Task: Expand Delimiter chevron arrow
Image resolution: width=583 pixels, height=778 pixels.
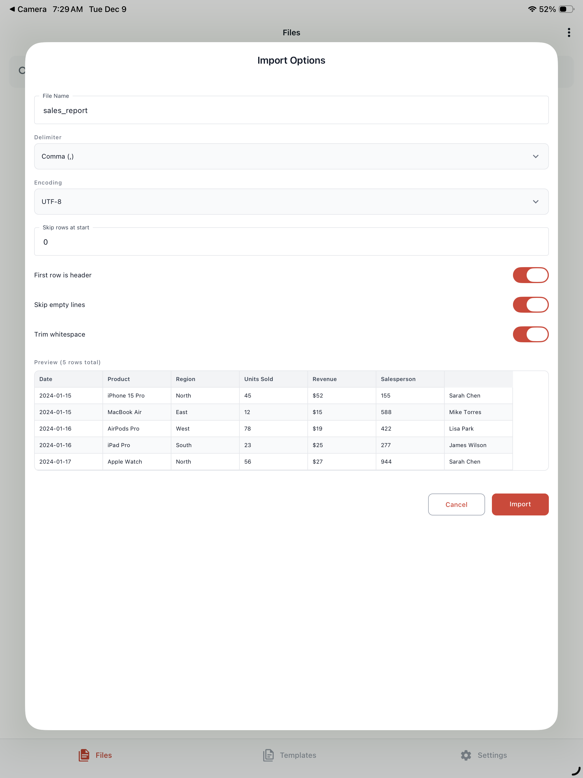Action: (x=535, y=156)
